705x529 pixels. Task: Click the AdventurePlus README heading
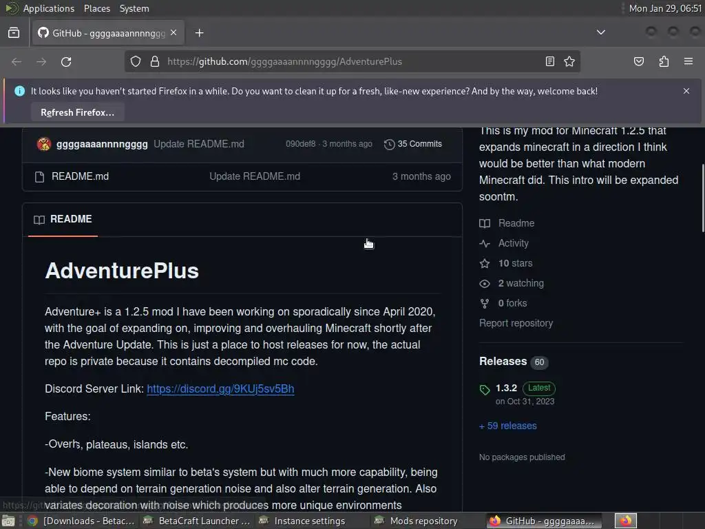coord(122,271)
